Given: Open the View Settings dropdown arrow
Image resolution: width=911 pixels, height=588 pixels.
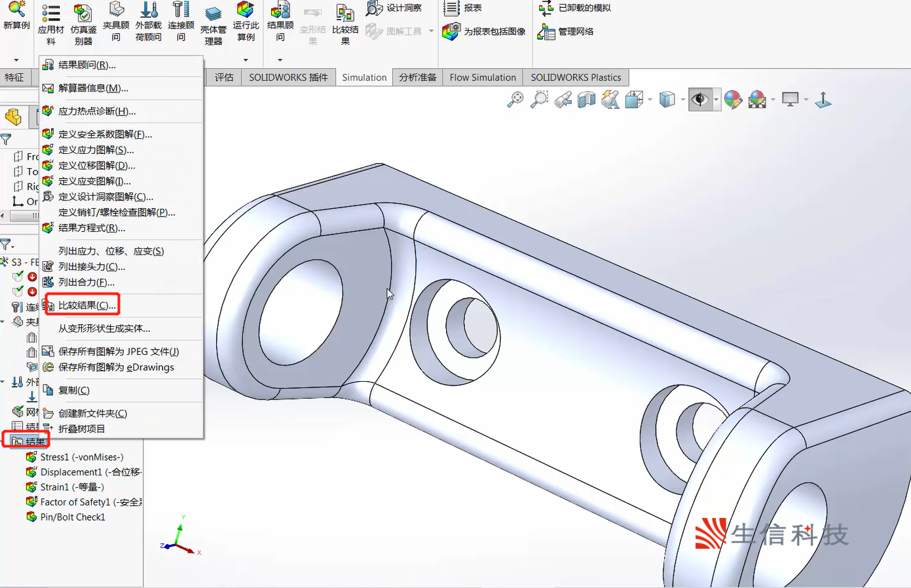Looking at the screenshot, I should (806, 100).
